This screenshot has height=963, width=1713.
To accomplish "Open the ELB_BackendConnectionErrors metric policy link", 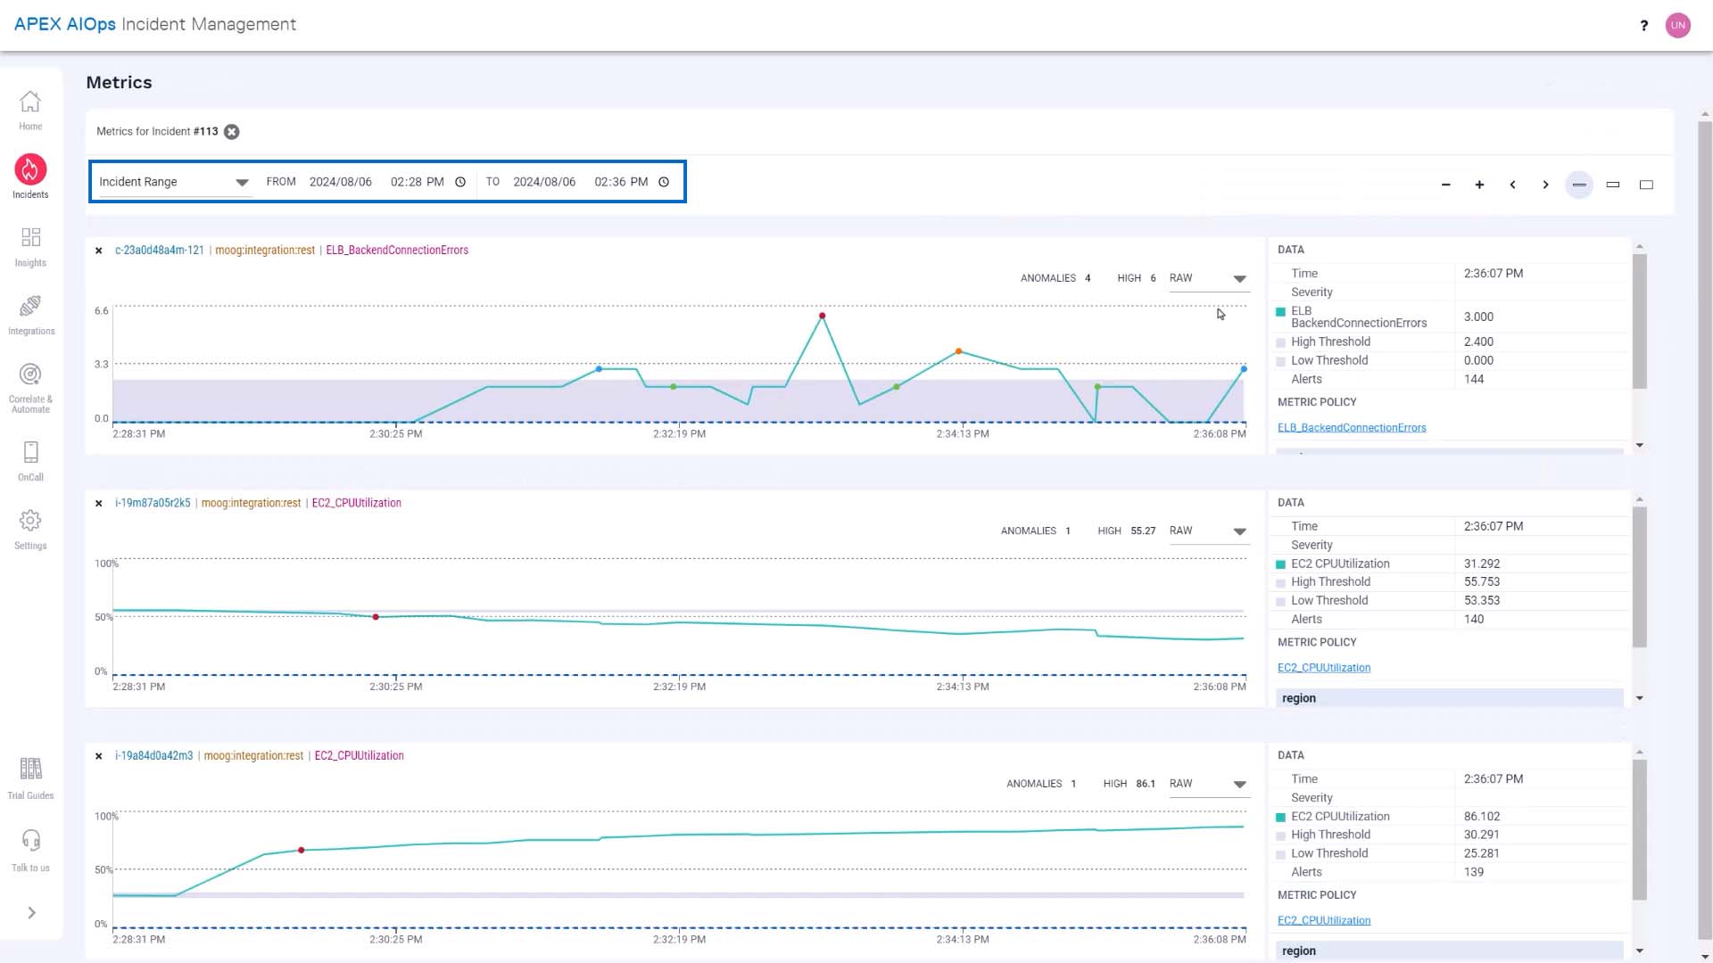I will pyautogui.click(x=1352, y=428).
